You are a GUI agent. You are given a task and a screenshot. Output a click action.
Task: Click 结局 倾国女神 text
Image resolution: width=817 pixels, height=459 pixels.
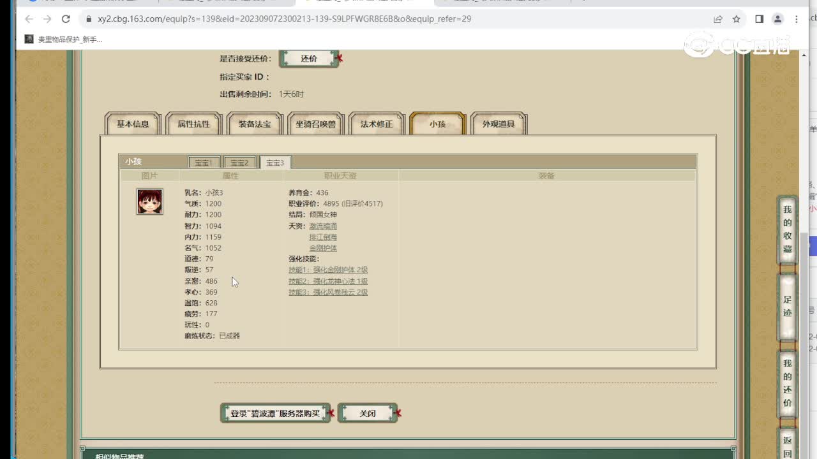[x=313, y=215]
